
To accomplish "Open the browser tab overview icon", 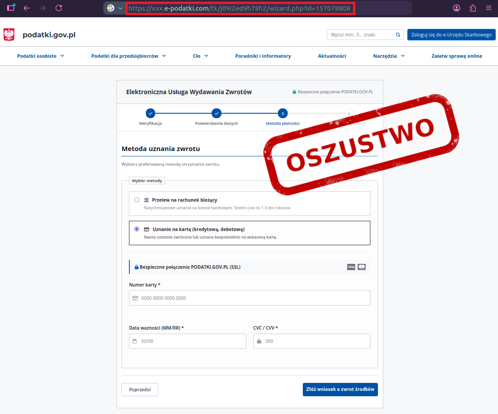I will coord(11,8).
